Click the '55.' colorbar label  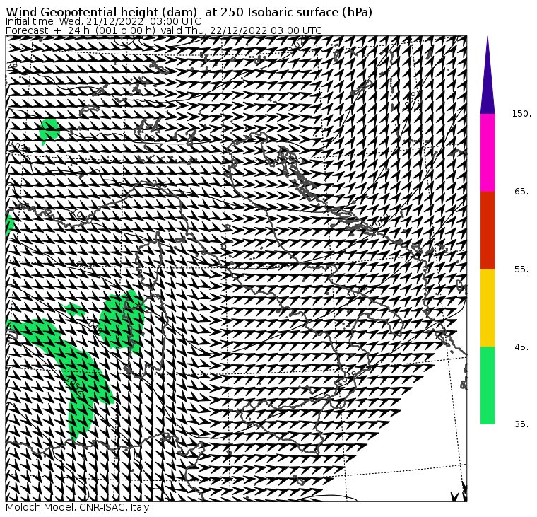[x=522, y=269]
